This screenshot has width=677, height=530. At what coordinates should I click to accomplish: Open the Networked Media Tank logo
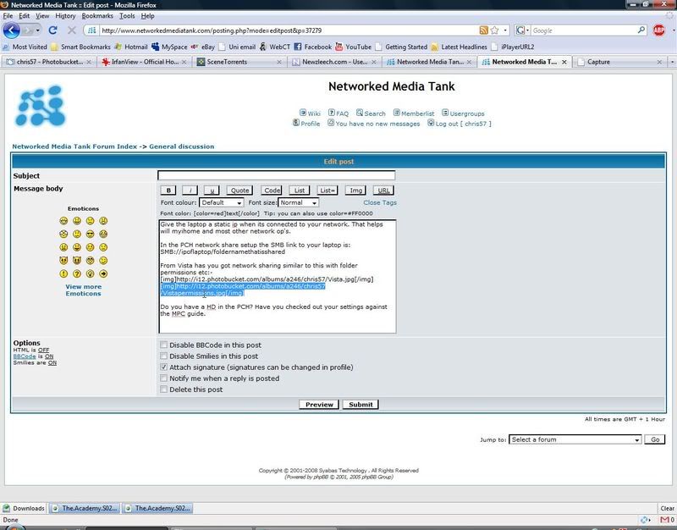pos(40,106)
